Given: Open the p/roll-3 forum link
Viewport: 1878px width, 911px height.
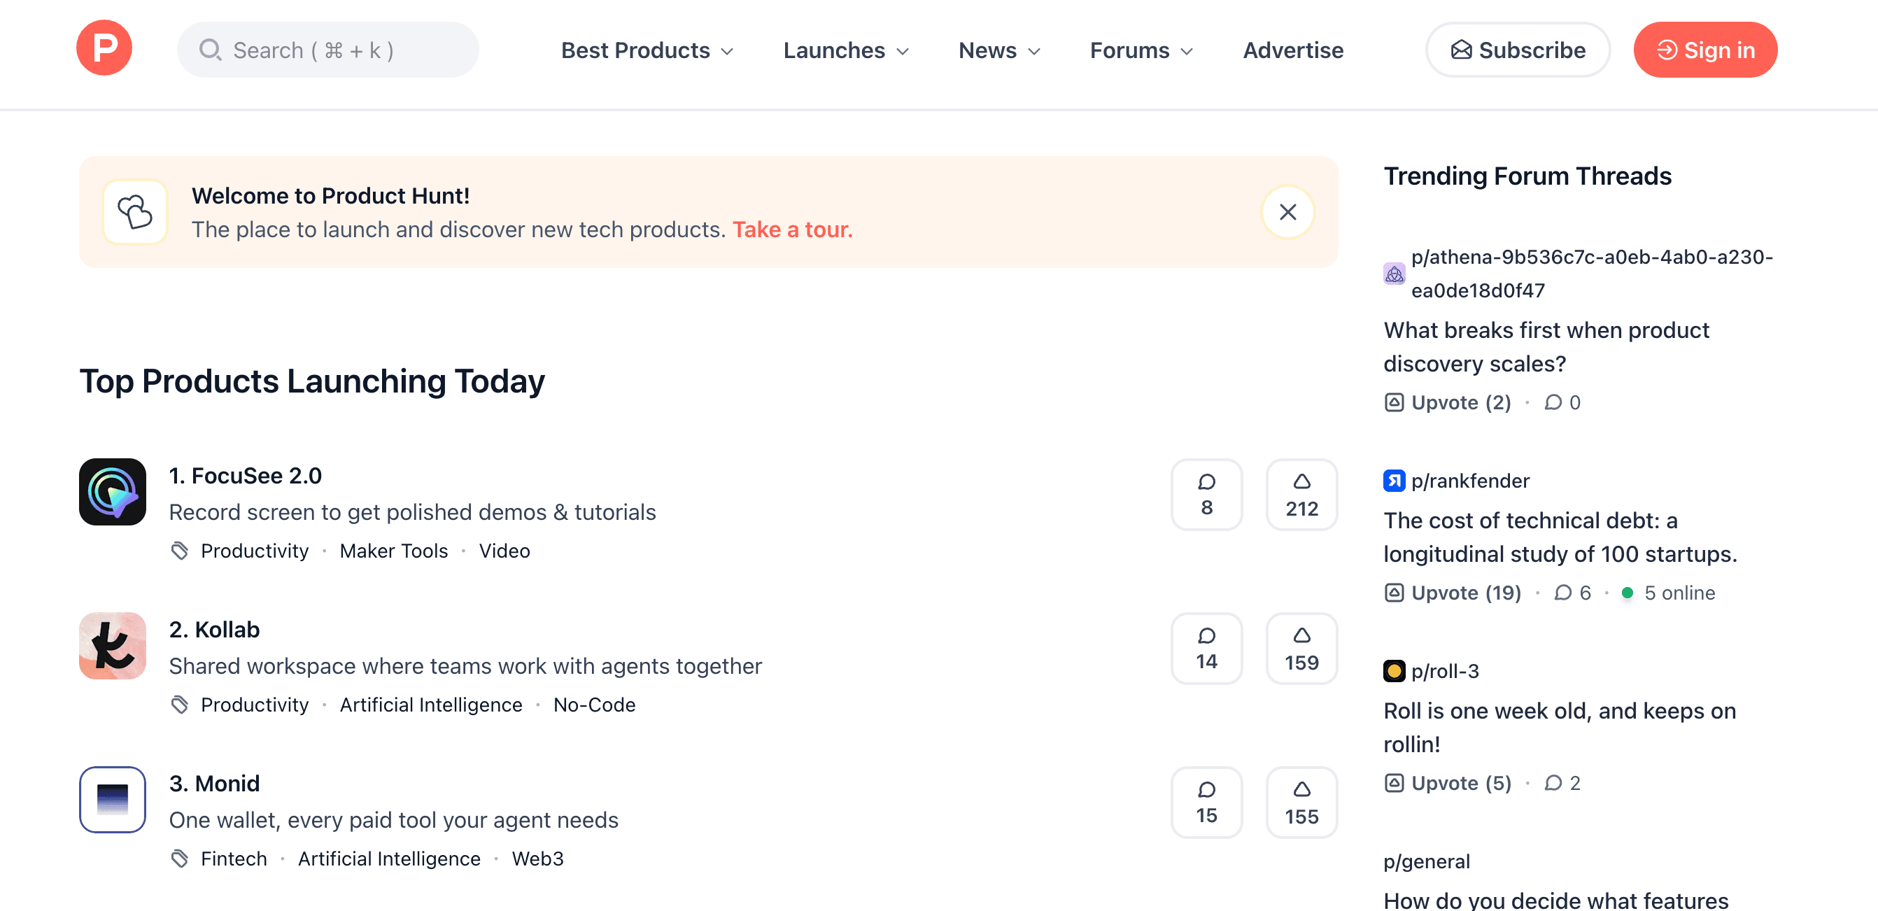Looking at the screenshot, I should pyautogui.click(x=1445, y=671).
